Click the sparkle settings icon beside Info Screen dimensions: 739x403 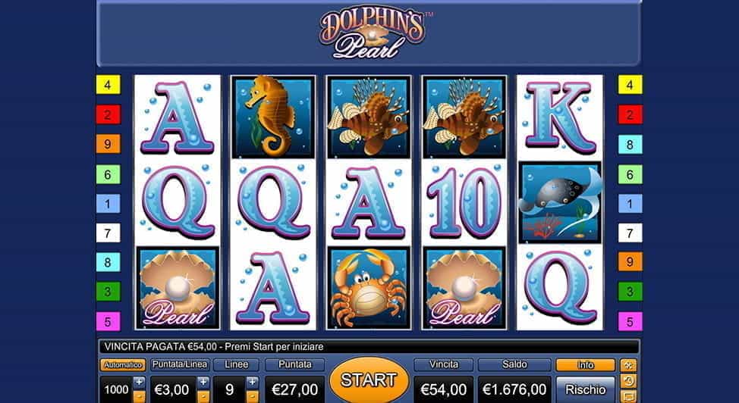coord(629,365)
